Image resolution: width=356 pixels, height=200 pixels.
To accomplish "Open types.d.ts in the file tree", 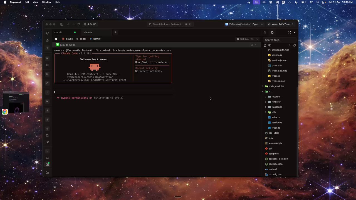I will (276, 66).
